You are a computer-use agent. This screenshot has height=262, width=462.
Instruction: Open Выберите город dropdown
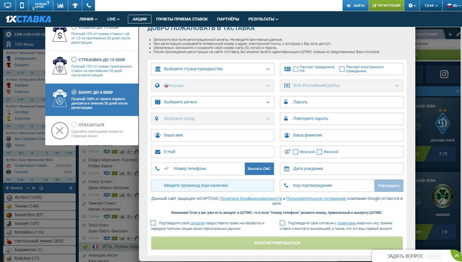click(212, 119)
